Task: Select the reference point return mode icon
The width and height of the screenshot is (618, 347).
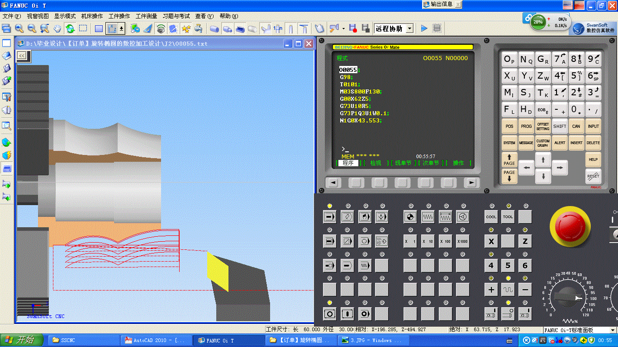Action: click(x=410, y=217)
